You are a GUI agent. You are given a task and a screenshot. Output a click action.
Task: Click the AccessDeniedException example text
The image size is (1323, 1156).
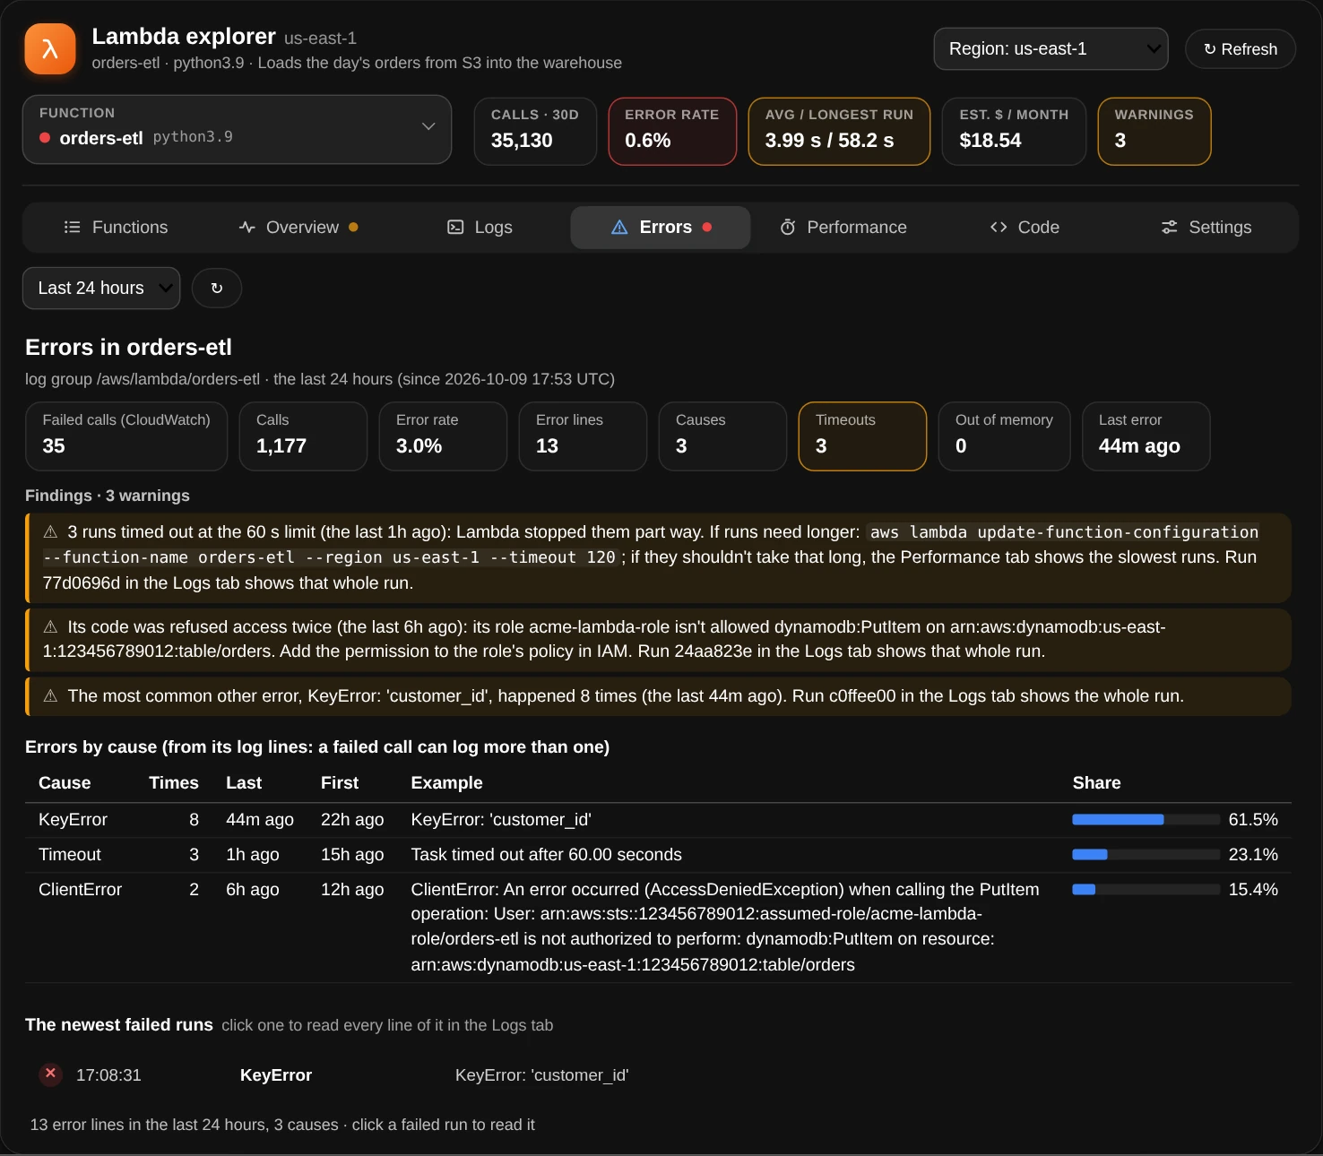(x=725, y=927)
